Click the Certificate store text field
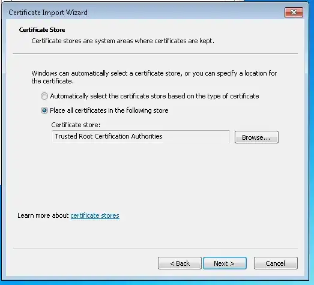This screenshot has height=285, width=314. 140,137
